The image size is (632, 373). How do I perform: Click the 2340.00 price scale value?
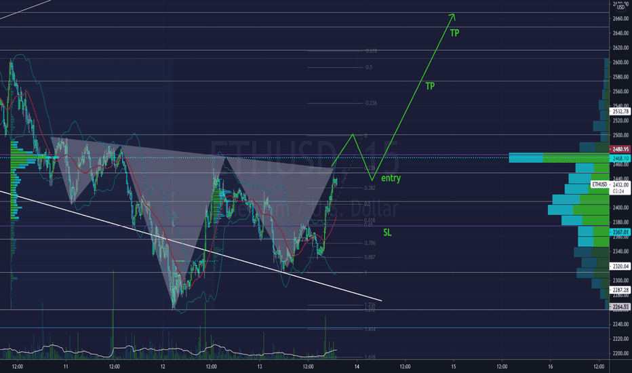(x=620, y=251)
